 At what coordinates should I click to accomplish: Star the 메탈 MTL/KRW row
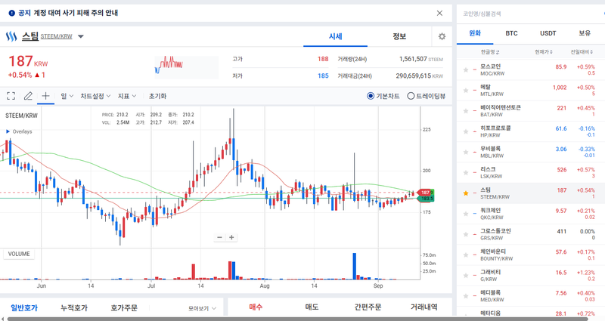(x=466, y=90)
